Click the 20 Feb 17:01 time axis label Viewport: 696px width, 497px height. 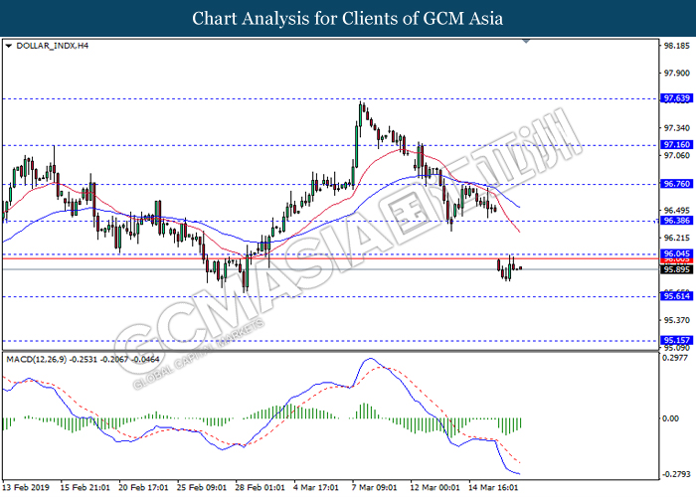click(x=143, y=487)
